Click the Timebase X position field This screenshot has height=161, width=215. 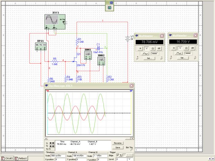(x=60, y=159)
